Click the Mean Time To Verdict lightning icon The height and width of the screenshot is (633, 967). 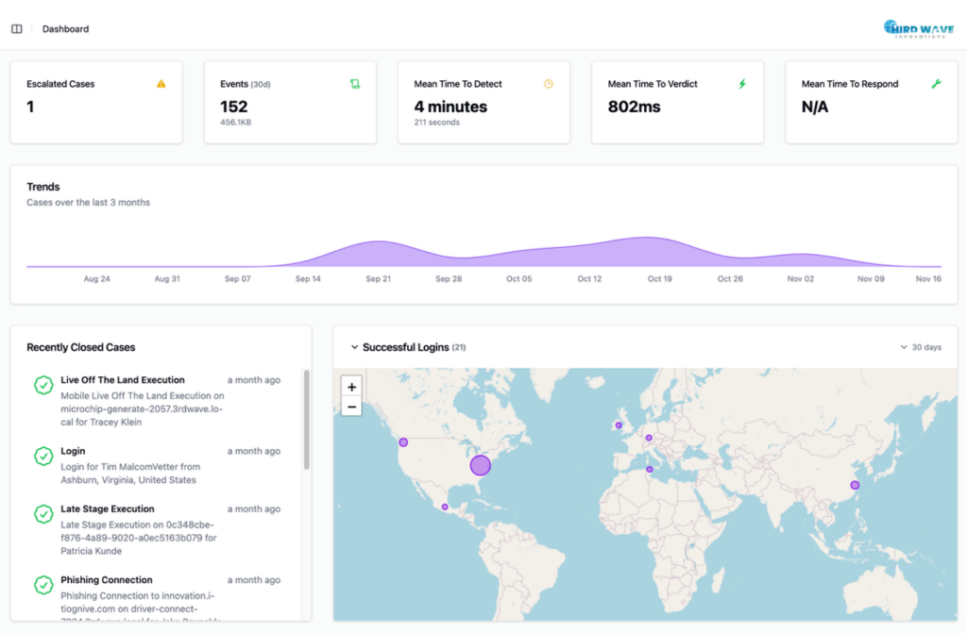coord(742,84)
